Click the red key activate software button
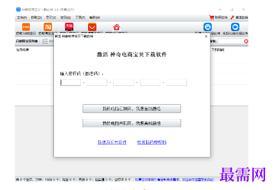 (239, 17)
